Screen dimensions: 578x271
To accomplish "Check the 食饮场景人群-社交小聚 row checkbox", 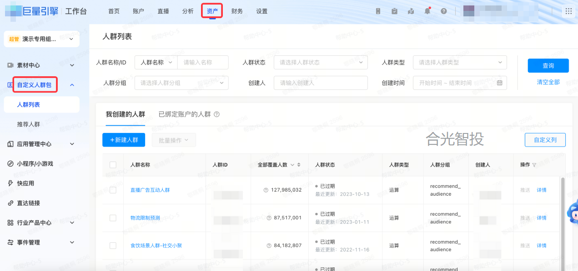I will [x=113, y=246].
